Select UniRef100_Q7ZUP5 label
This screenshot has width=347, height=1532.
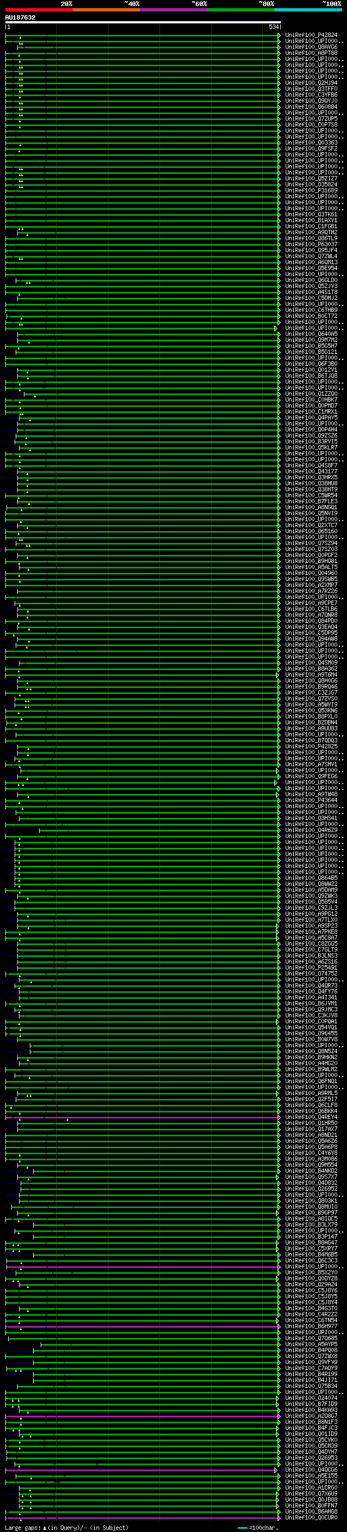pyautogui.click(x=311, y=119)
